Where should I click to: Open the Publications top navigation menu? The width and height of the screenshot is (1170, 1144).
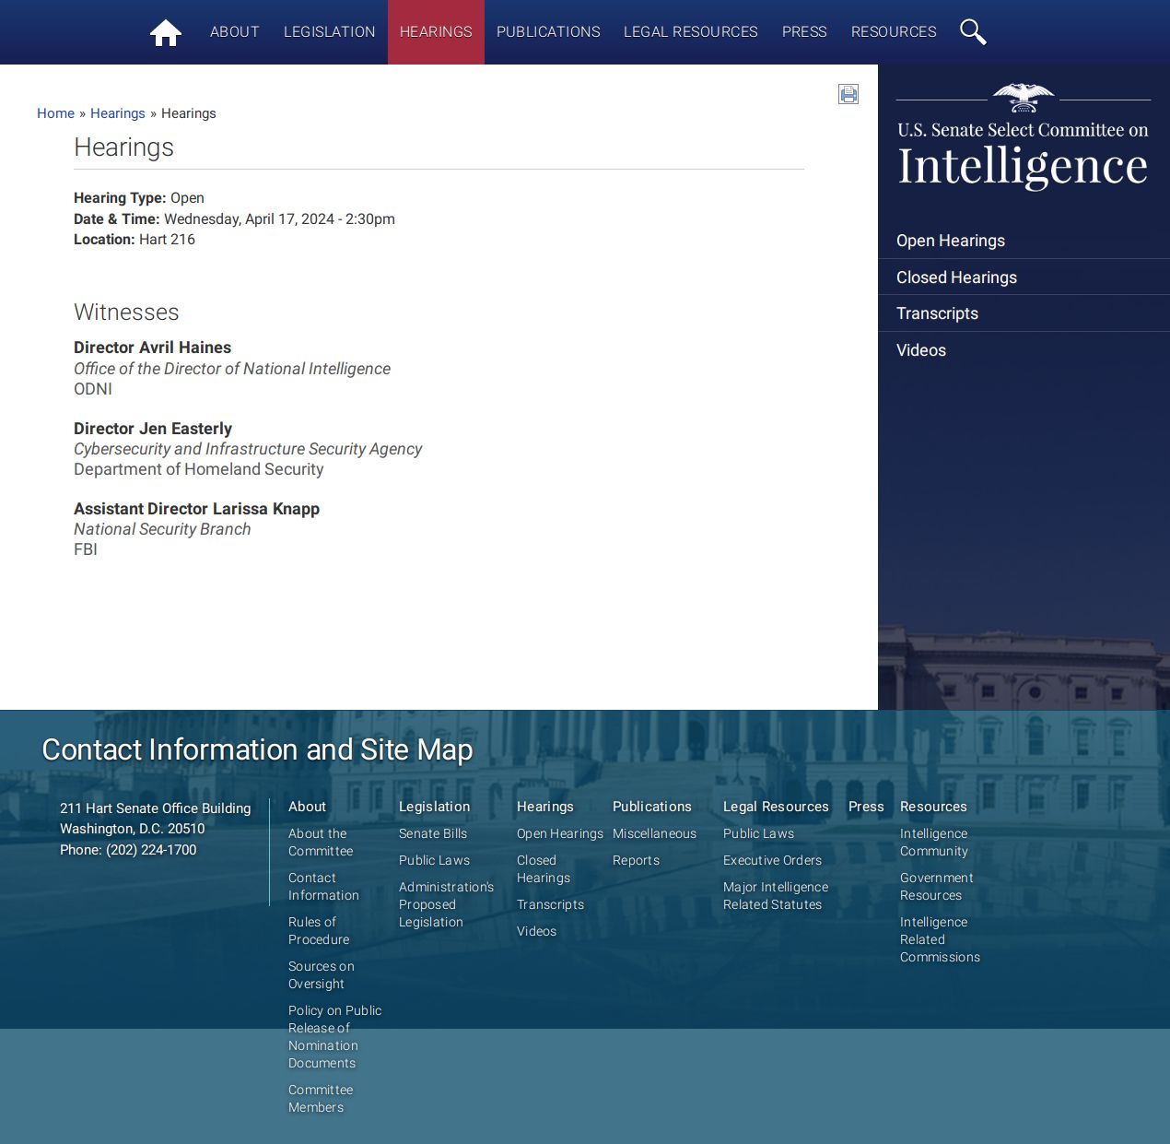[548, 32]
